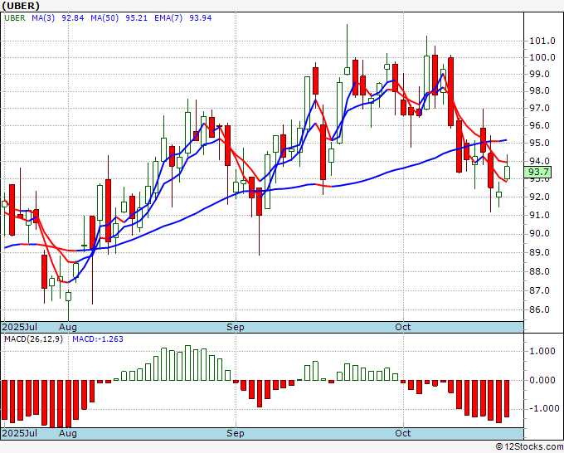
Task: Click the 1.000 MACD axis label
Action: click(x=542, y=351)
